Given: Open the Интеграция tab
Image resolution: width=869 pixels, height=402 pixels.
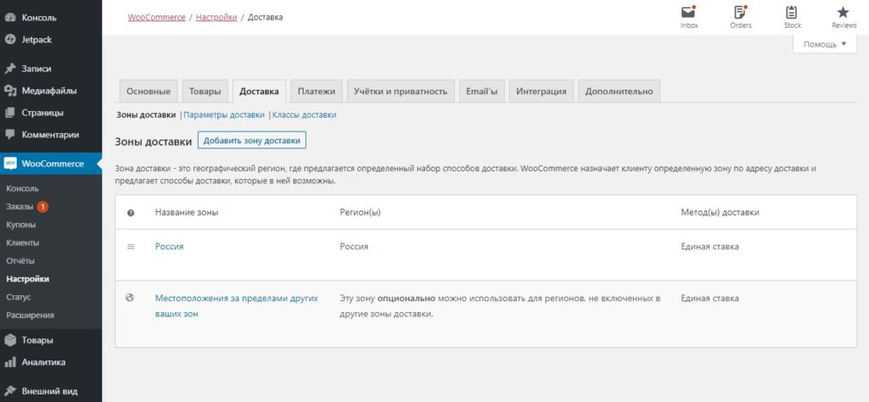Looking at the screenshot, I should click(x=541, y=92).
